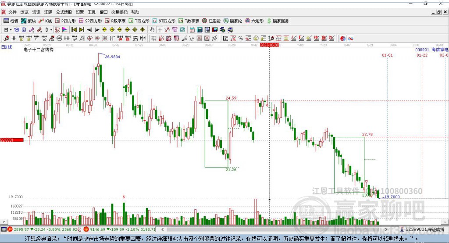The image size is (449, 243).
Task: Select the n² square number tool
Action: pos(75,39)
